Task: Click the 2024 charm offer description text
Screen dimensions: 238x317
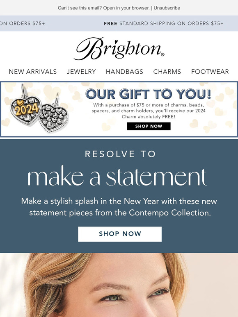Action: pyautogui.click(x=149, y=111)
